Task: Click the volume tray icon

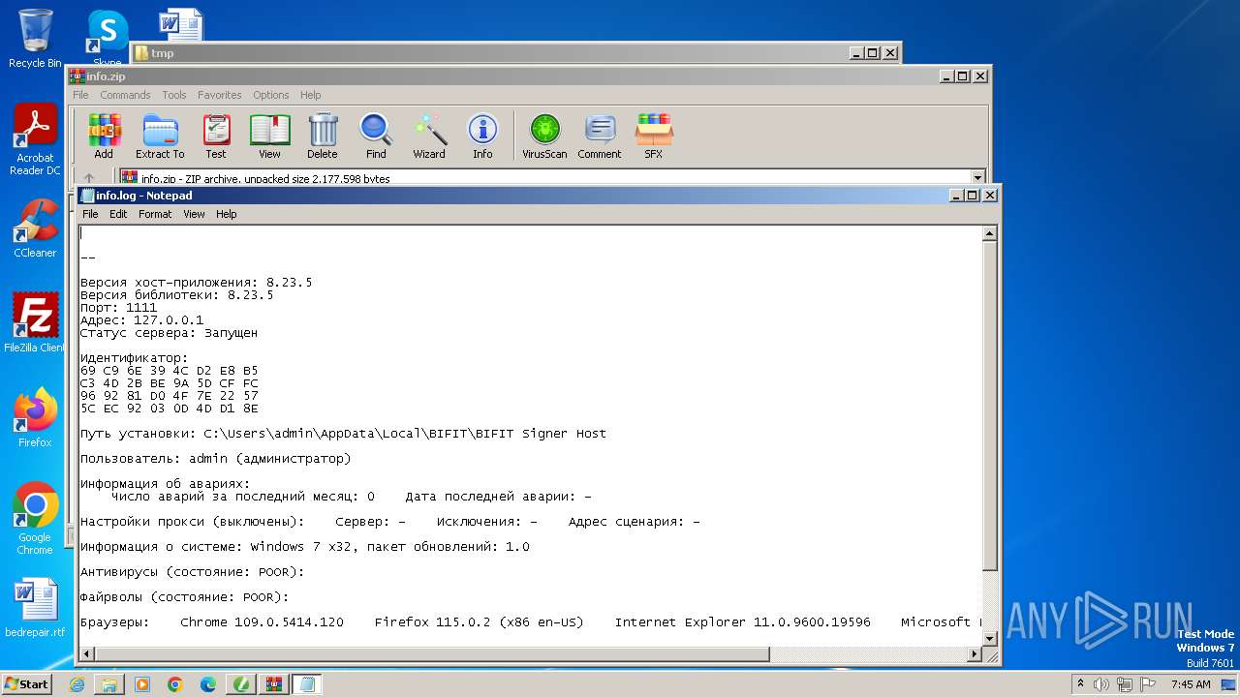Action: pos(1101,684)
